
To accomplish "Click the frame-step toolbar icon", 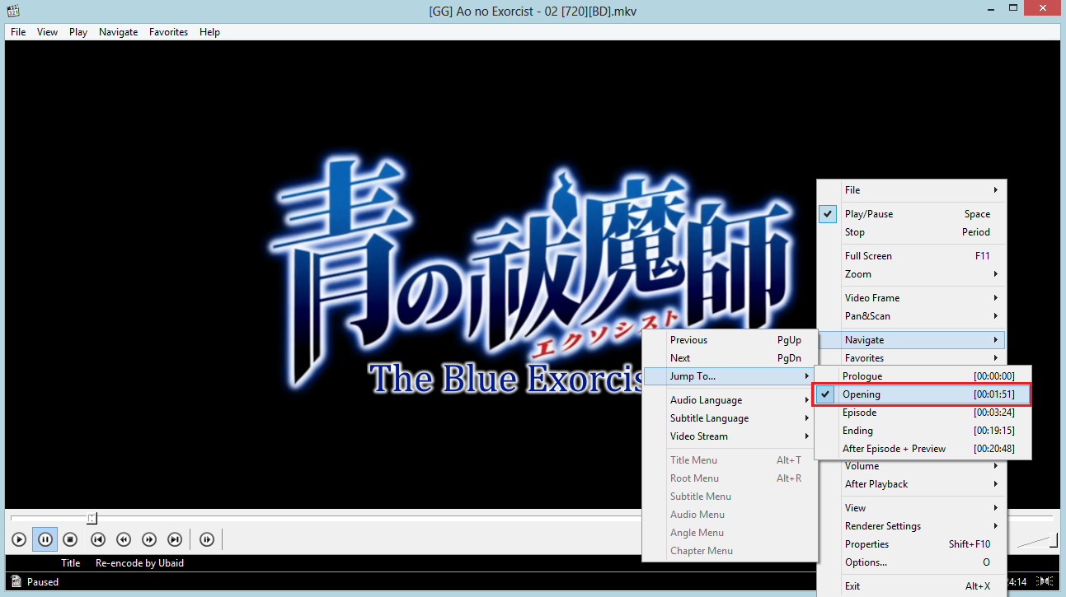I will [207, 539].
